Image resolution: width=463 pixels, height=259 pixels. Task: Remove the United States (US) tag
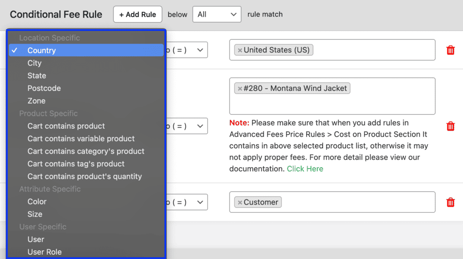pos(240,51)
